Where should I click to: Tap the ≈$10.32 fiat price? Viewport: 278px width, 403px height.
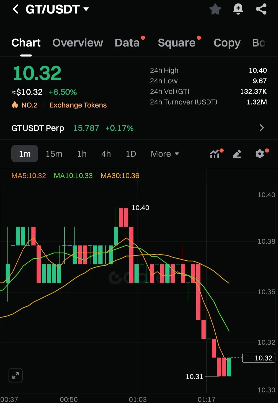pos(27,92)
